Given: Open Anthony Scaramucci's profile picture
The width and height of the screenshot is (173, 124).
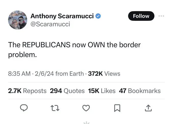Looking at the screenshot, I should (18, 20).
